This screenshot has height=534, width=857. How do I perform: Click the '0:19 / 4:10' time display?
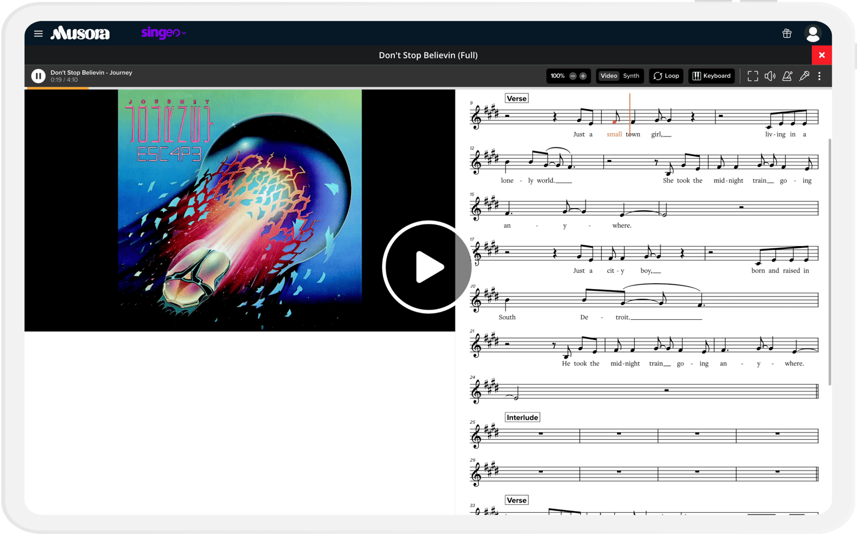pos(64,80)
